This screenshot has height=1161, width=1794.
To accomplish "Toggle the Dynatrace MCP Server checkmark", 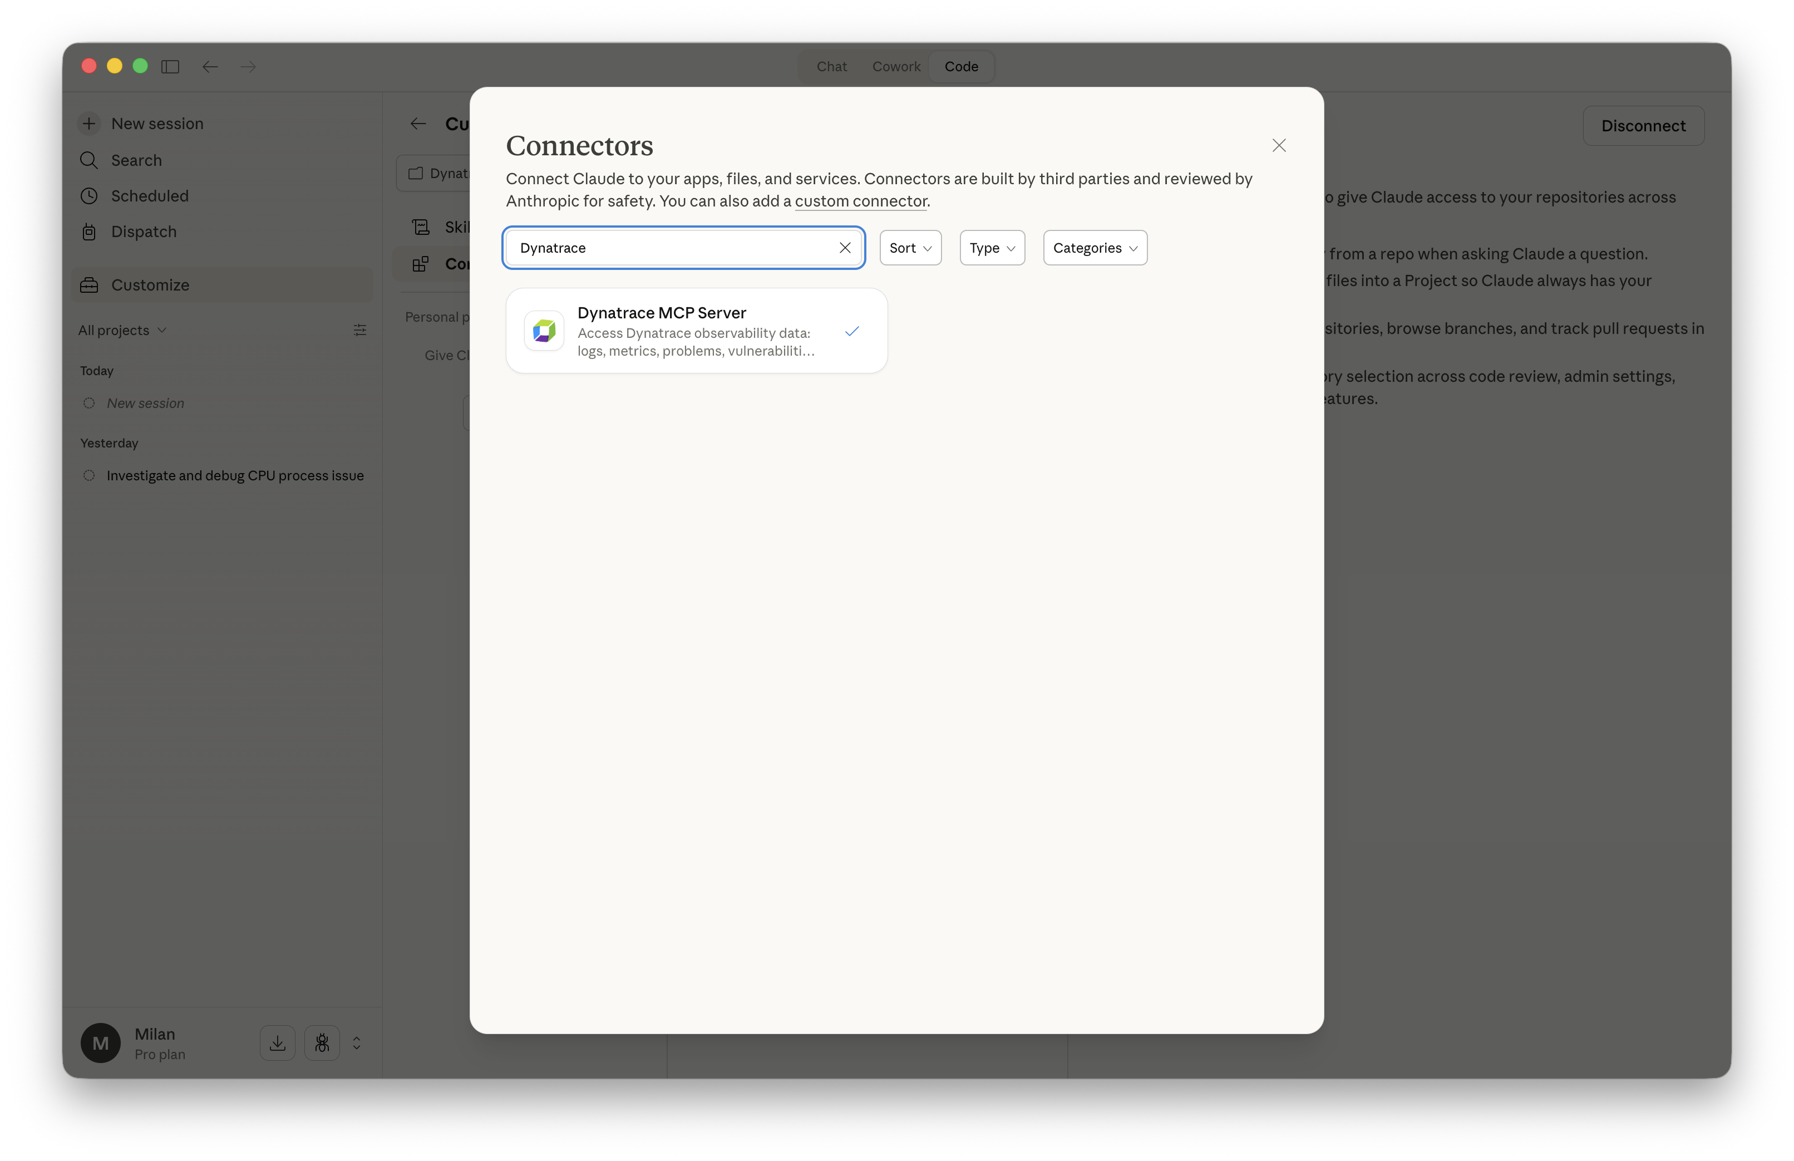I will coord(852,331).
